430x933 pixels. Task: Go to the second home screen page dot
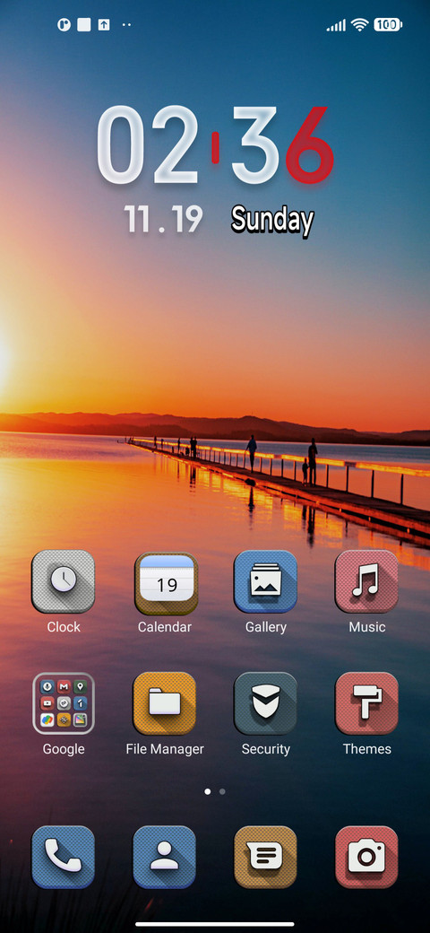(x=222, y=792)
